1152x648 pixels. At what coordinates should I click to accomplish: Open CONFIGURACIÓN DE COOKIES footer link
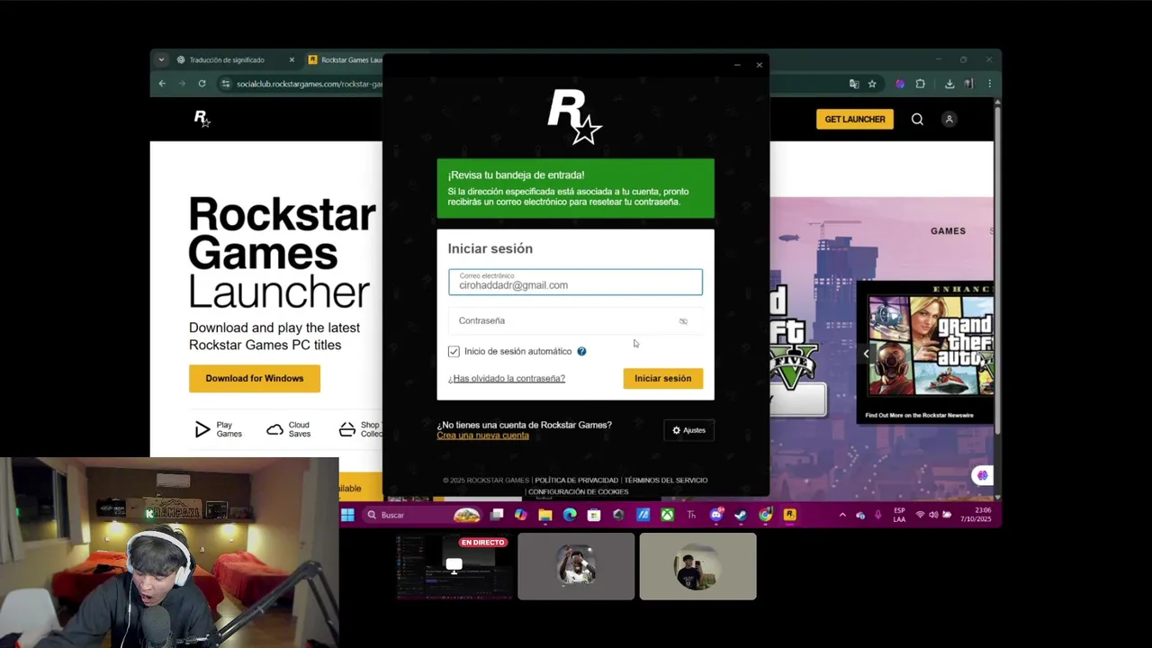coord(578,492)
